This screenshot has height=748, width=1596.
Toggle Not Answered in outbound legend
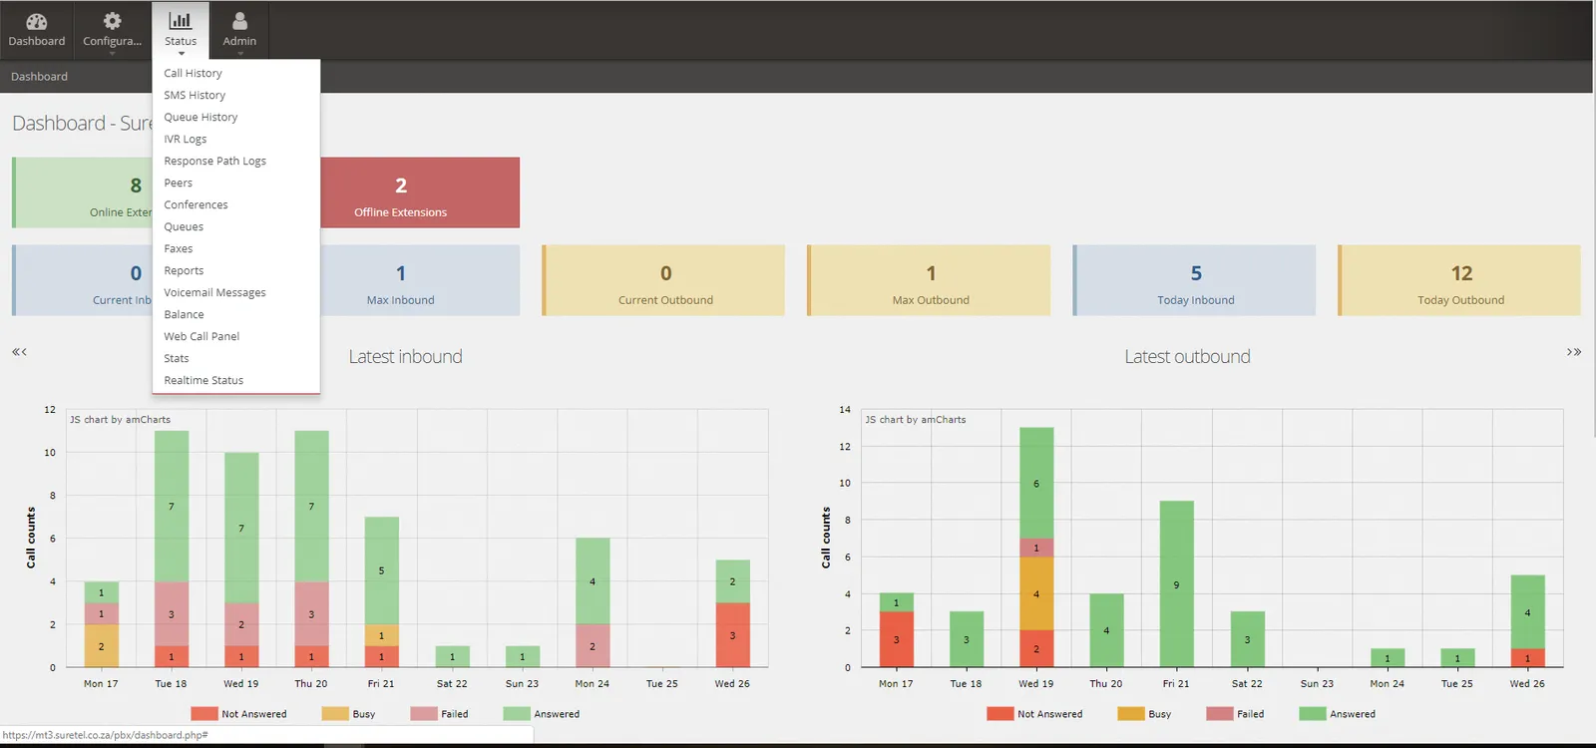pyautogui.click(x=1034, y=714)
